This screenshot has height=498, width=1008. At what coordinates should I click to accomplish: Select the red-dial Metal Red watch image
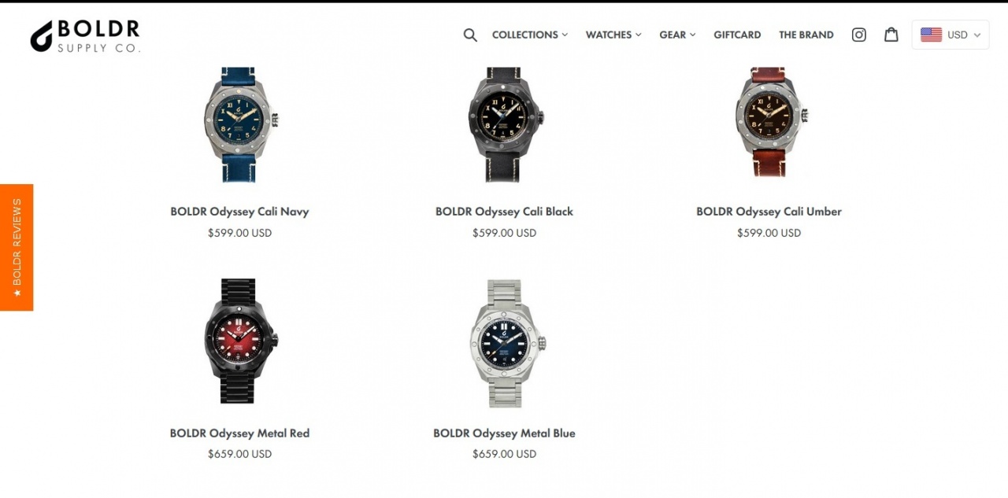[239, 341]
